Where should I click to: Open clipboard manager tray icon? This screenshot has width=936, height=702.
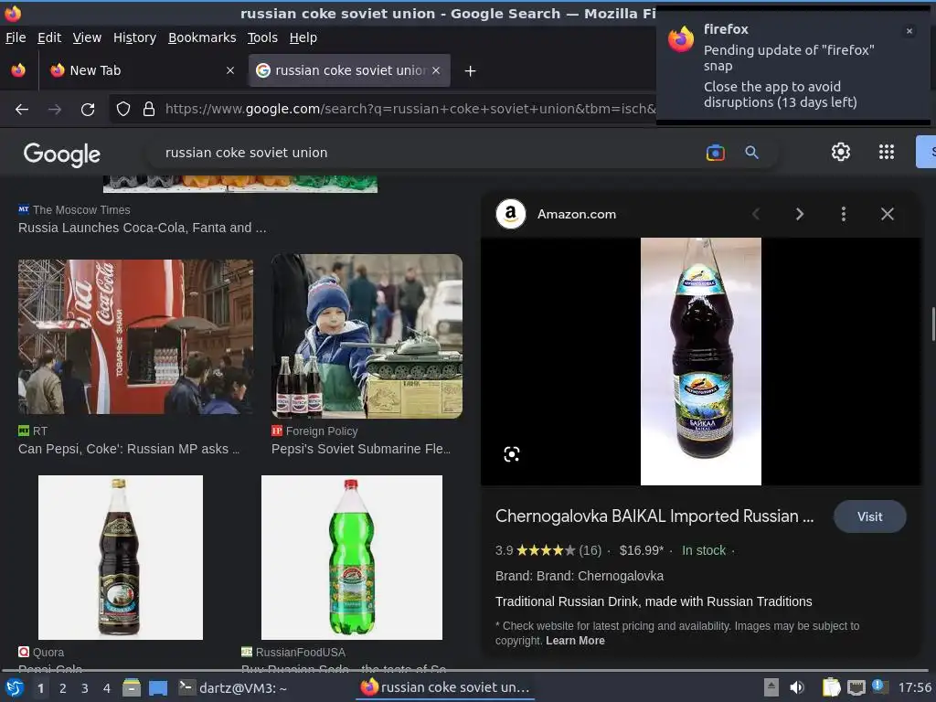[x=830, y=687]
